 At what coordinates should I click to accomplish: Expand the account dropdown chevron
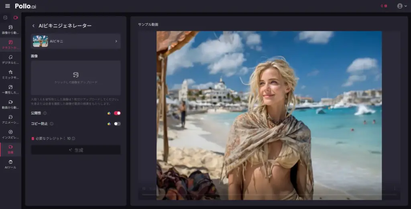(x=406, y=6)
